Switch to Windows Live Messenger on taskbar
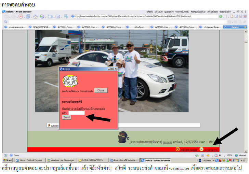The image size is (249, 174). click(62, 160)
